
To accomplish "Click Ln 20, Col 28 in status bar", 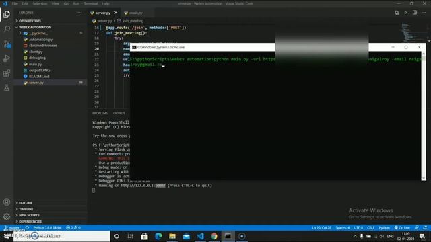I will [321, 227].
